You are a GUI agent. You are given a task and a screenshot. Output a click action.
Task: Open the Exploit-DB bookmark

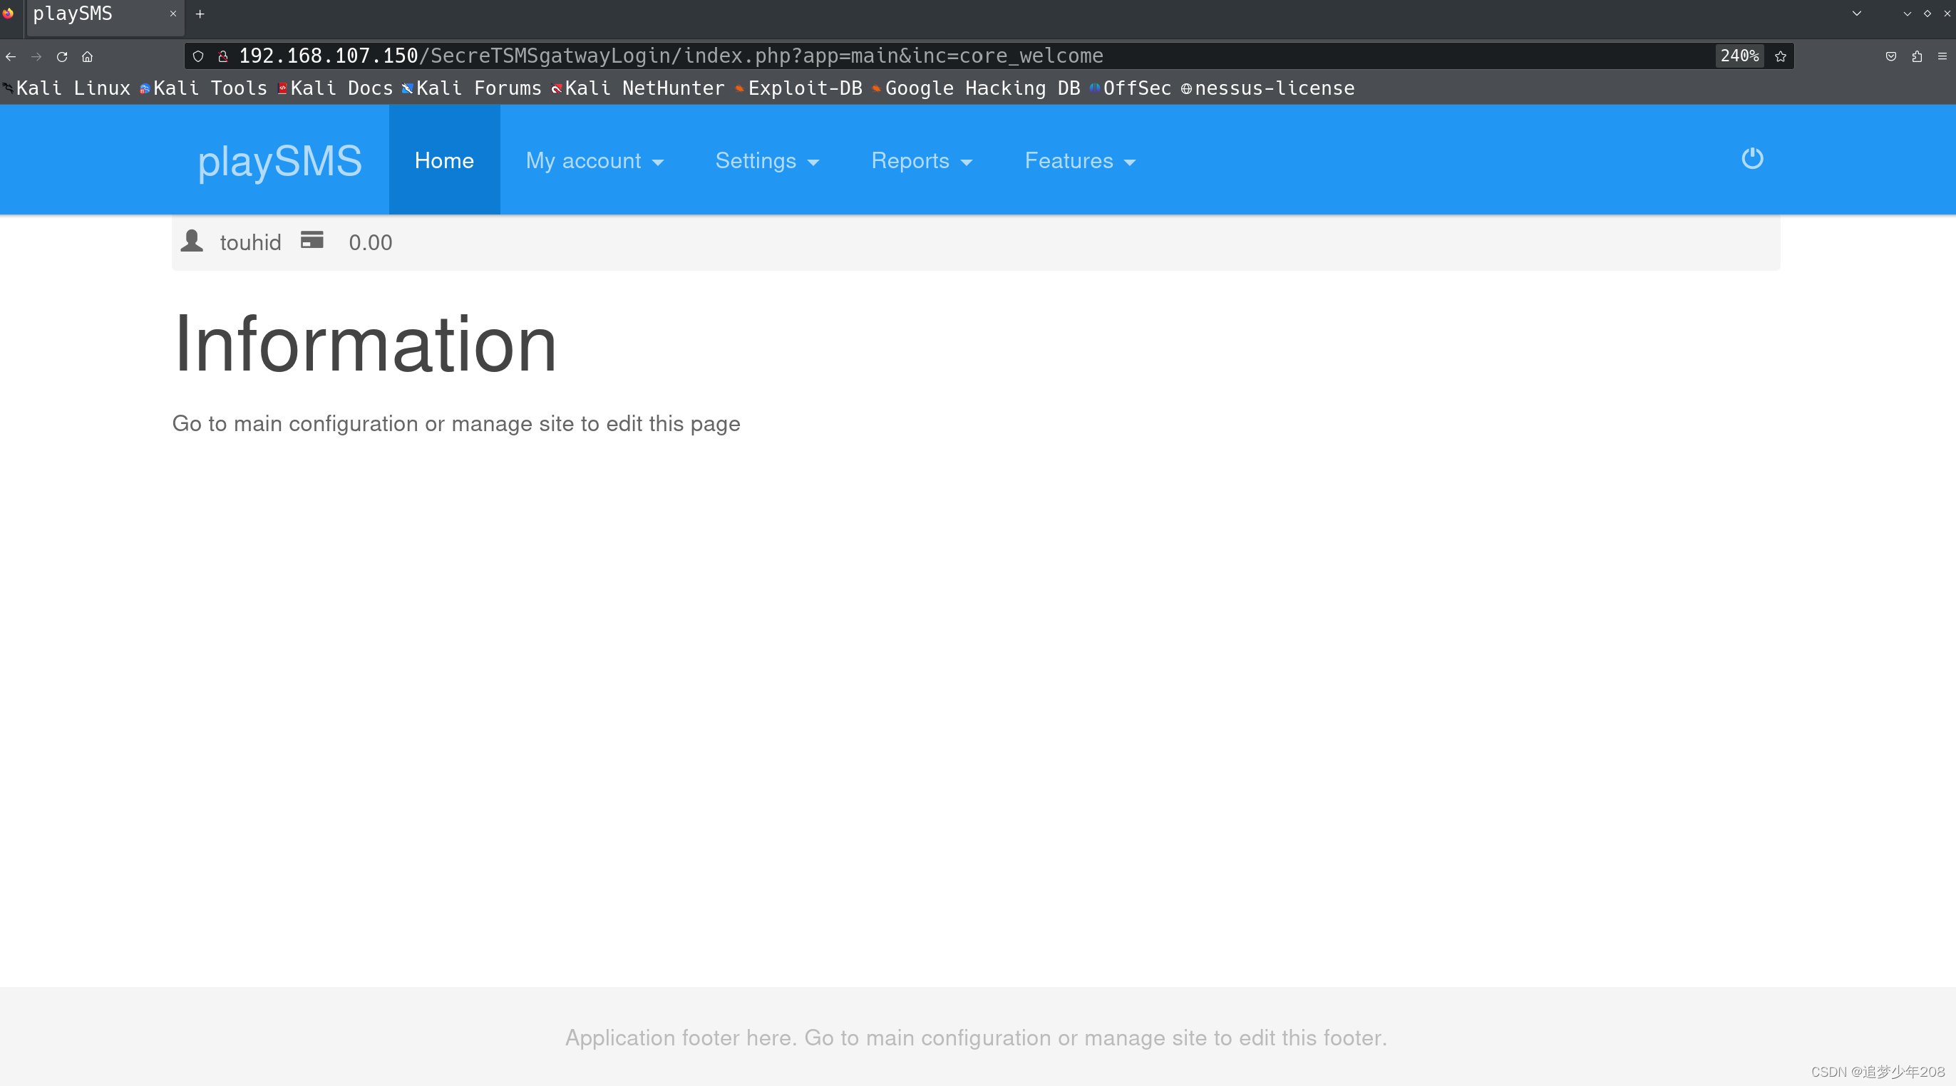(803, 89)
